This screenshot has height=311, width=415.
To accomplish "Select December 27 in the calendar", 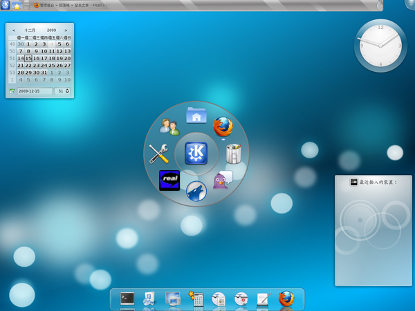I will [x=68, y=66].
